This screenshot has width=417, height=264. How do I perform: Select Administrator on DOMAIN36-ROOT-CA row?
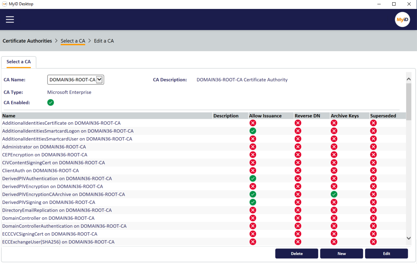(x=204, y=147)
